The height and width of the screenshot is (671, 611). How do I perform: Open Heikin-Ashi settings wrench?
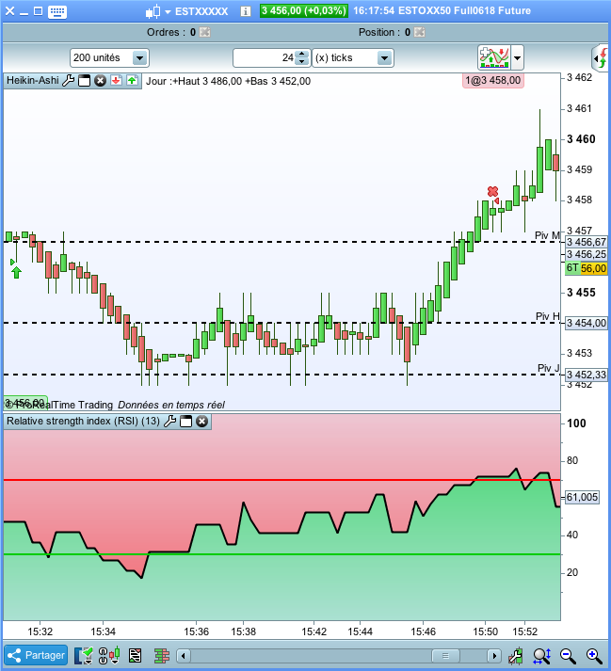point(69,80)
